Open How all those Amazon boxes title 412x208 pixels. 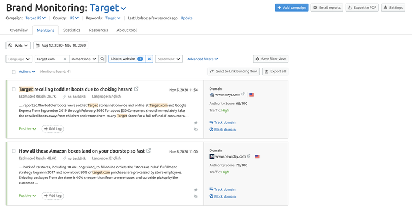82,151
